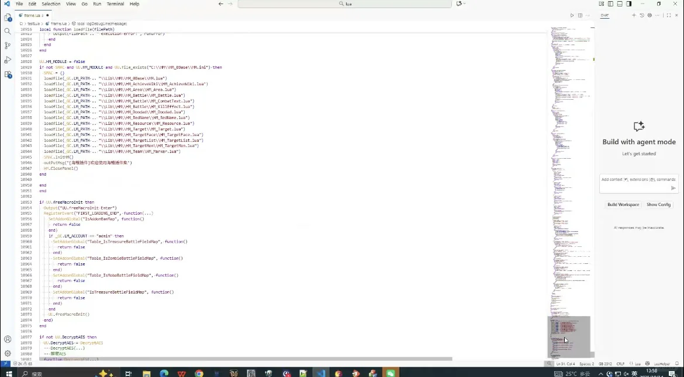Screen dimensions: 684x377
Task: Select Lua language mode in status bar
Action: (x=637, y=364)
